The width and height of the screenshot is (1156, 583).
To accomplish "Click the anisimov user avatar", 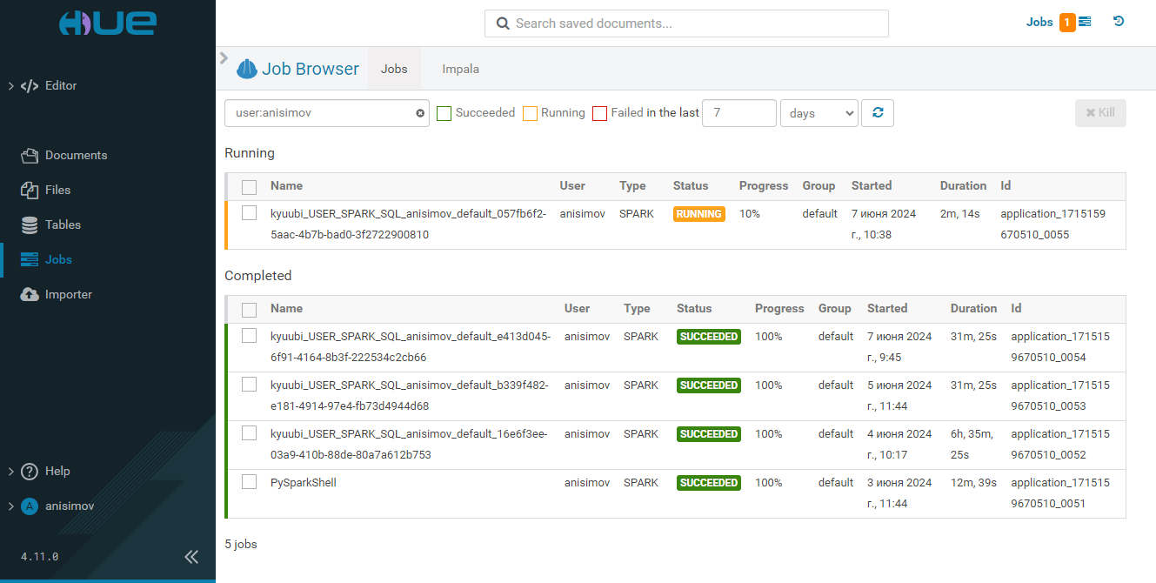I will click(x=30, y=506).
